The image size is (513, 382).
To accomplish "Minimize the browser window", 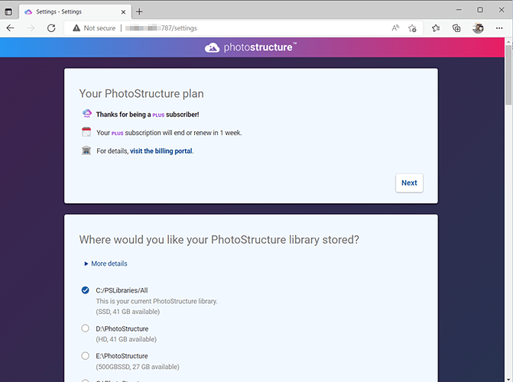I will pos(459,10).
